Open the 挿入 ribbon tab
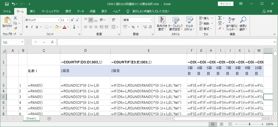This screenshot has height=127, width=278. coord(33,11)
